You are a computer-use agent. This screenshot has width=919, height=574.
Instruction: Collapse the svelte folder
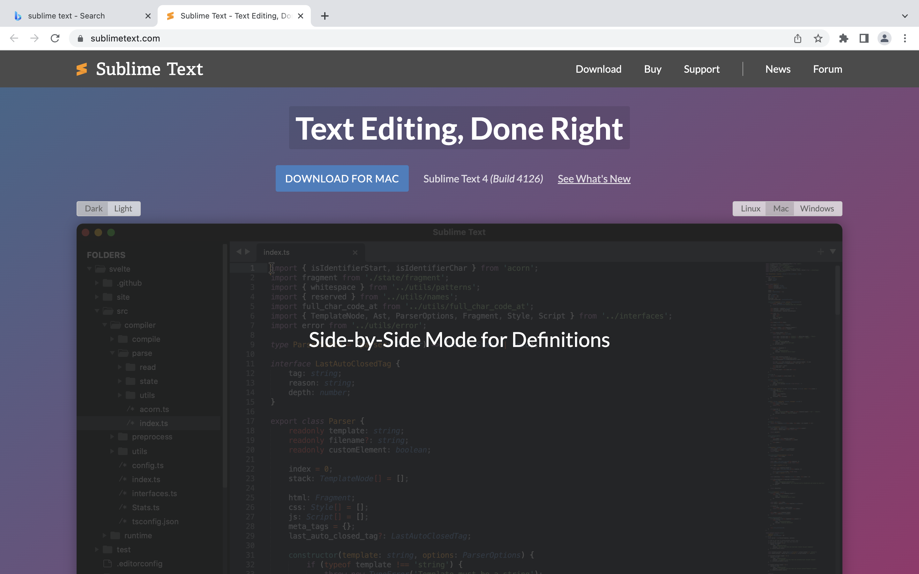89,269
